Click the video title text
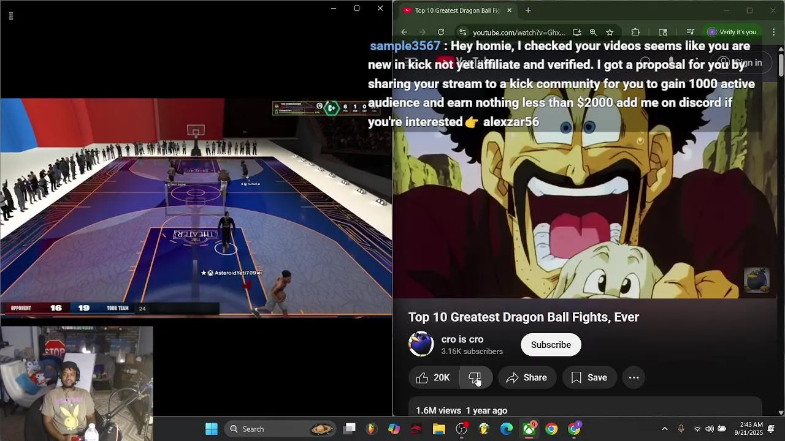The image size is (785, 441). tap(524, 317)
